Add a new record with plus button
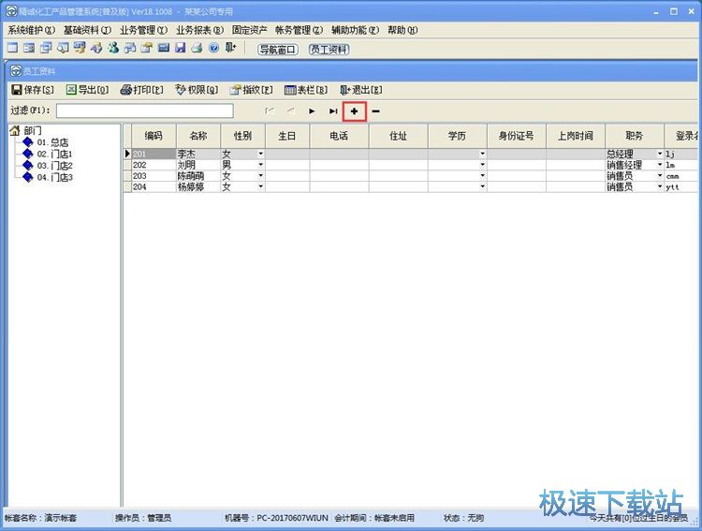The height and width of the screenshot is (531, 702). (x=354, y=111)
